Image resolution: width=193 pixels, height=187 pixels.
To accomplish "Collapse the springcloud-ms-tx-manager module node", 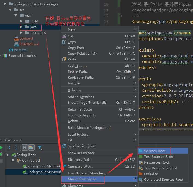I will (x=5, y=4).
